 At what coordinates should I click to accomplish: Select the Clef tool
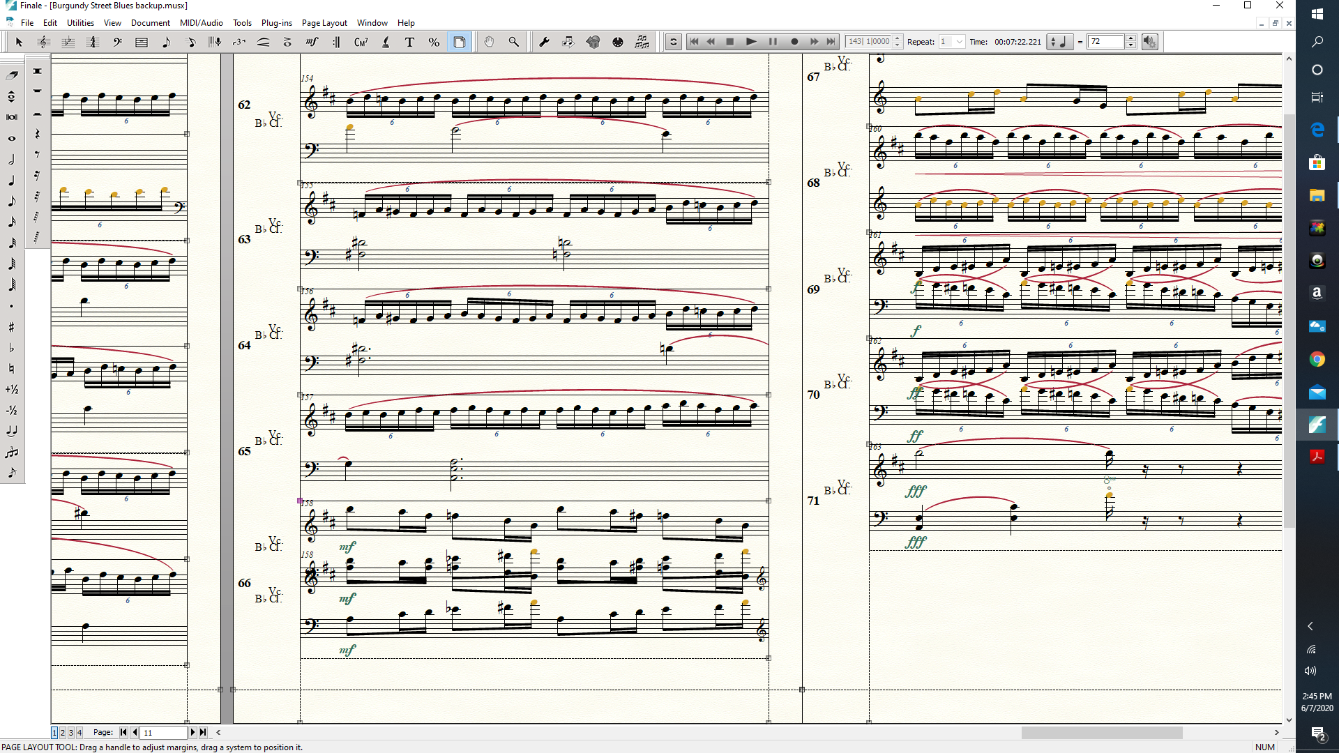click(117, 43)
